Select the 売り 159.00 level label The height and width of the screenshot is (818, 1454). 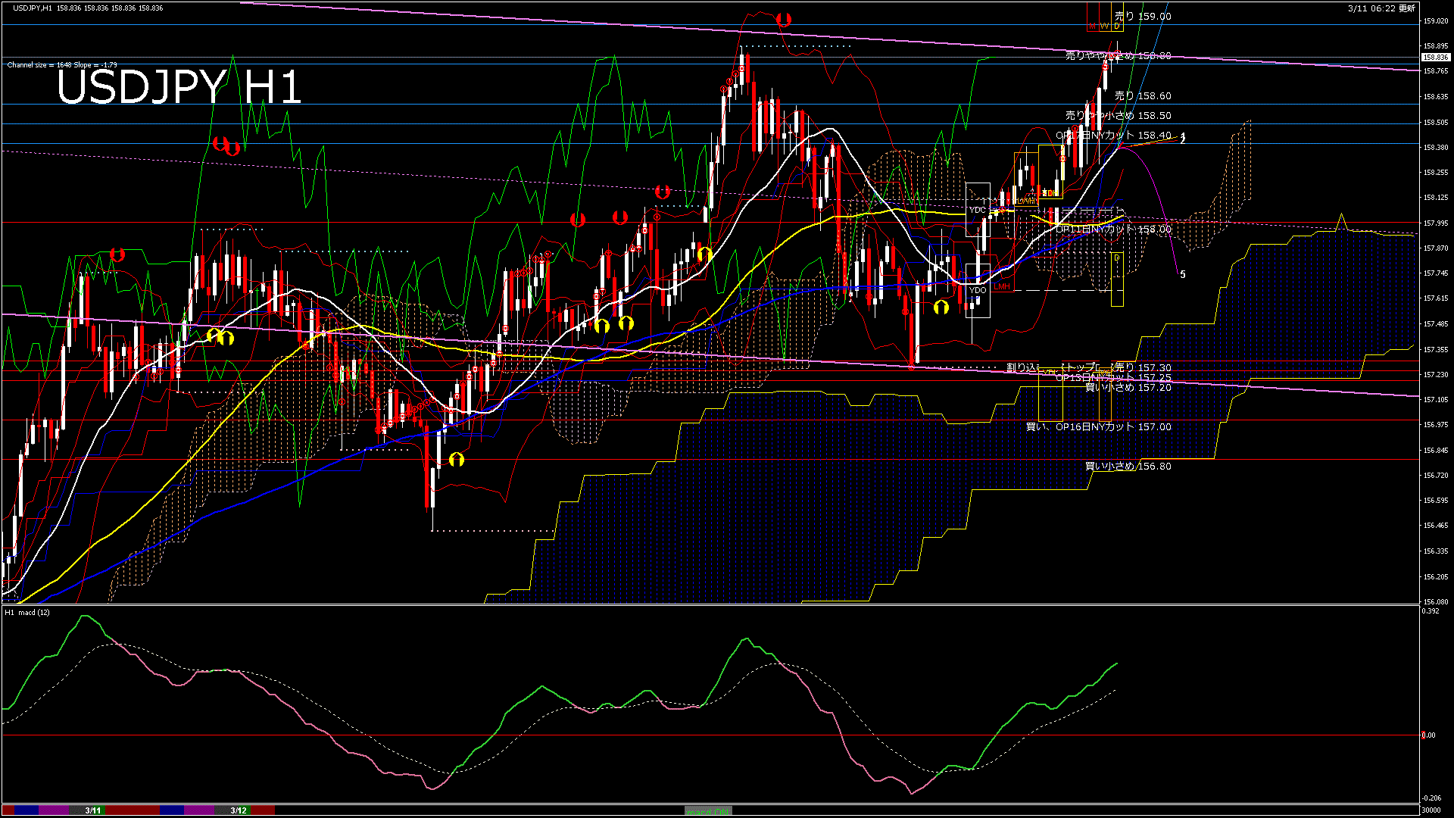click(x=1143, y=16)
